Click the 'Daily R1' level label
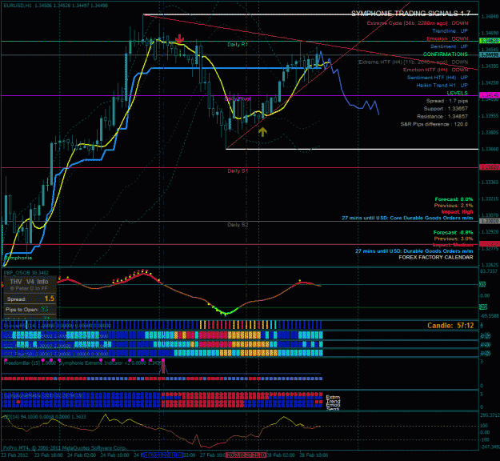The width and height of the screenshot is (500, 461). coord(238,45)
